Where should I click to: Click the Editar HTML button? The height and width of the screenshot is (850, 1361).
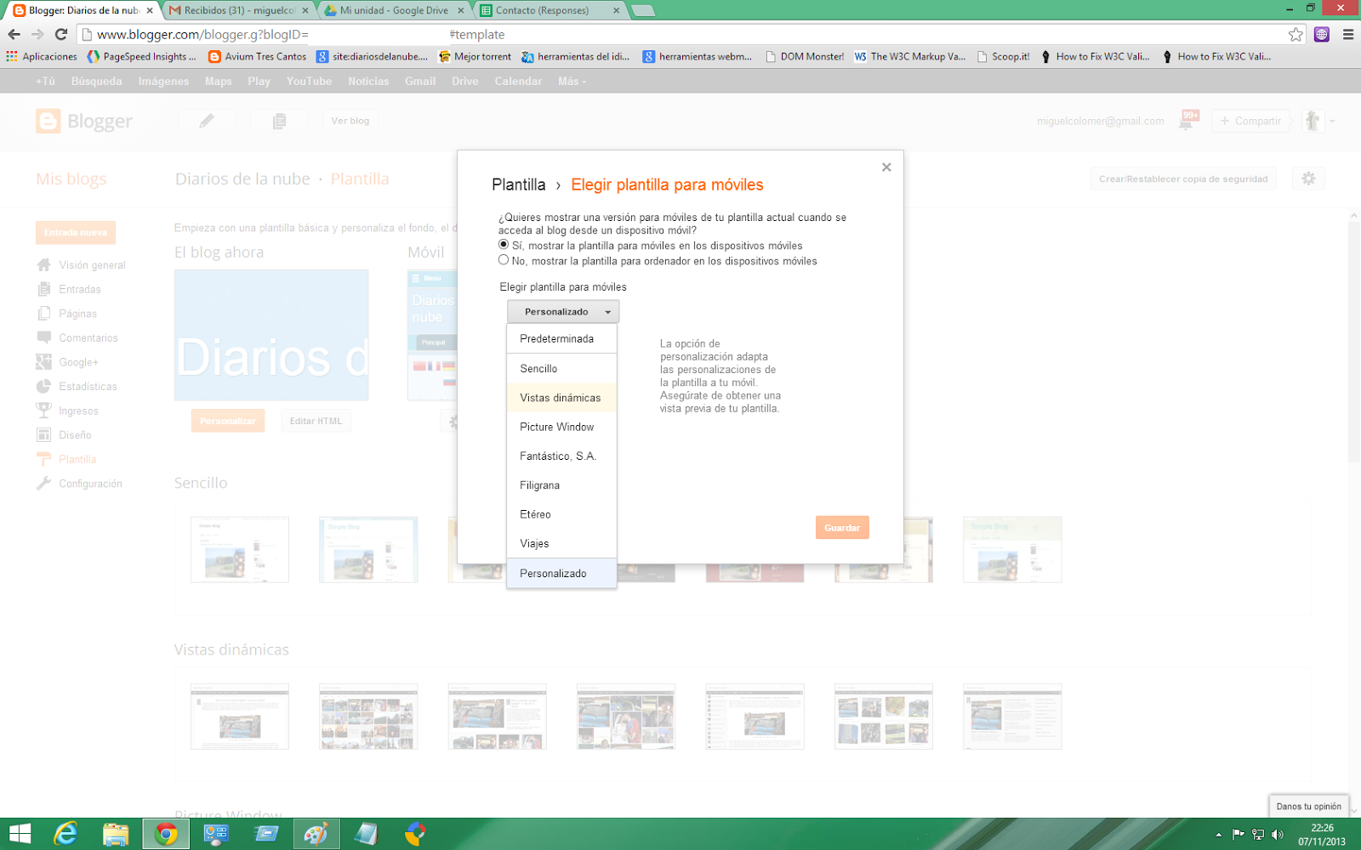click(x=316, y=421)
